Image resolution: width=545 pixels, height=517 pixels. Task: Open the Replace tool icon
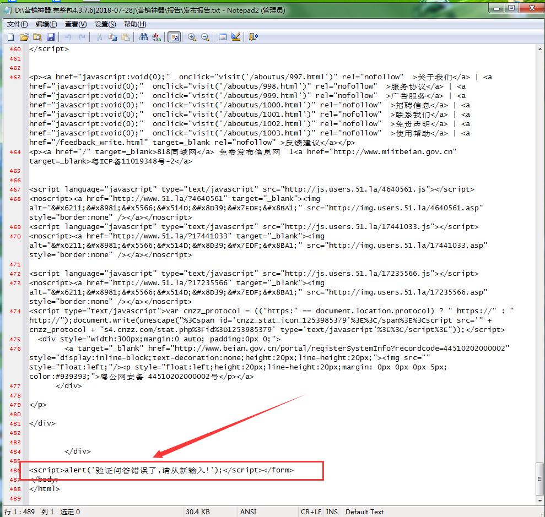[x=157, y=37]
